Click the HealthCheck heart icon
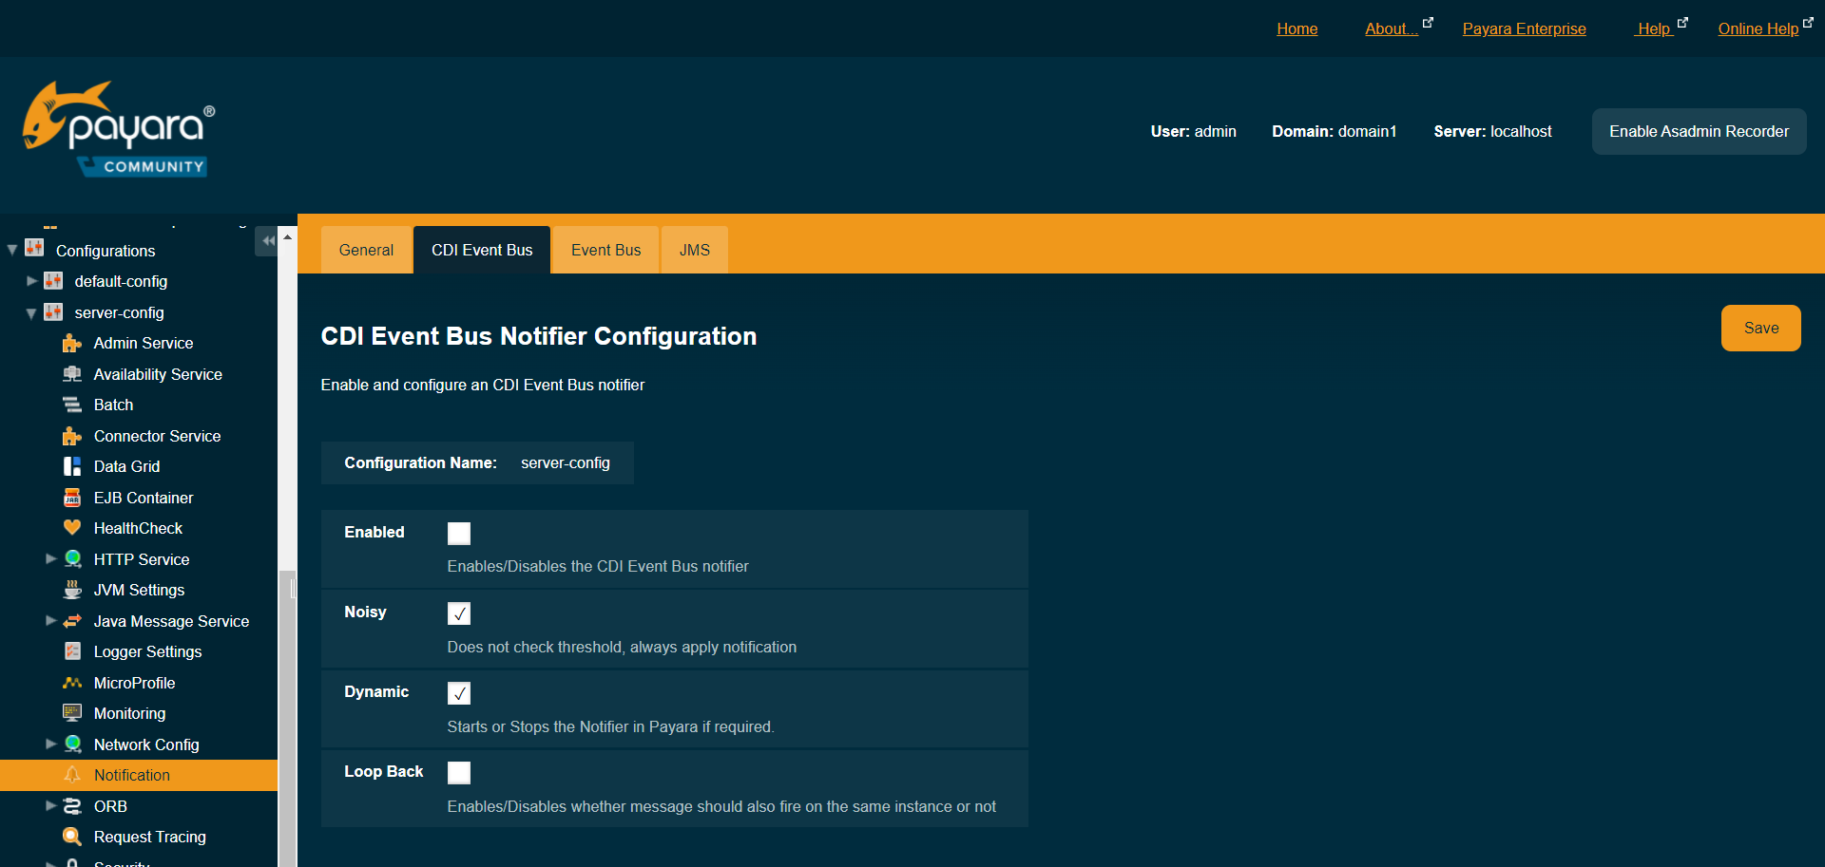This screenshot has height=867, width=1825. point(72,528)
